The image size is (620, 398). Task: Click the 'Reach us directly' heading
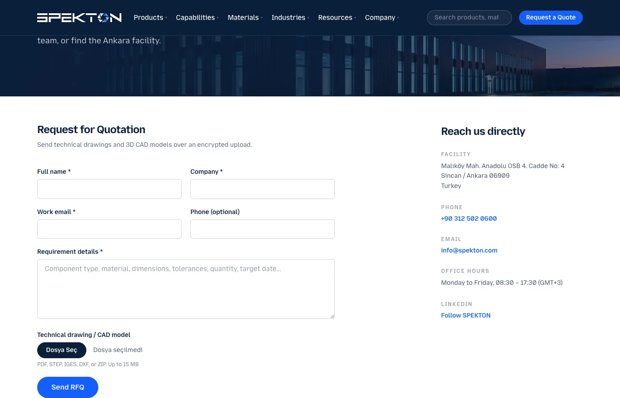click(483, 131)
